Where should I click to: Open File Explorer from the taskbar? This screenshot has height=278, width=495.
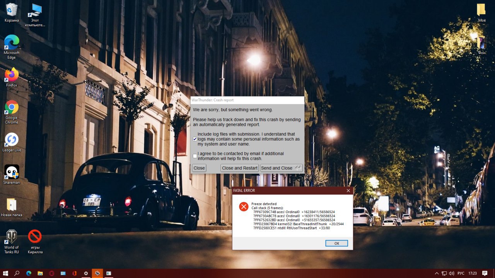tap(40, 273)
